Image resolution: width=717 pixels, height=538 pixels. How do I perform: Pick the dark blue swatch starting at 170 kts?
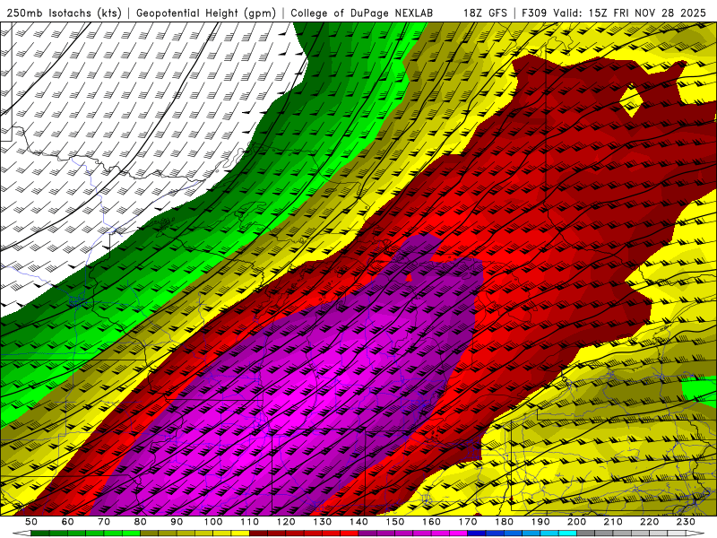coord(477,534)
